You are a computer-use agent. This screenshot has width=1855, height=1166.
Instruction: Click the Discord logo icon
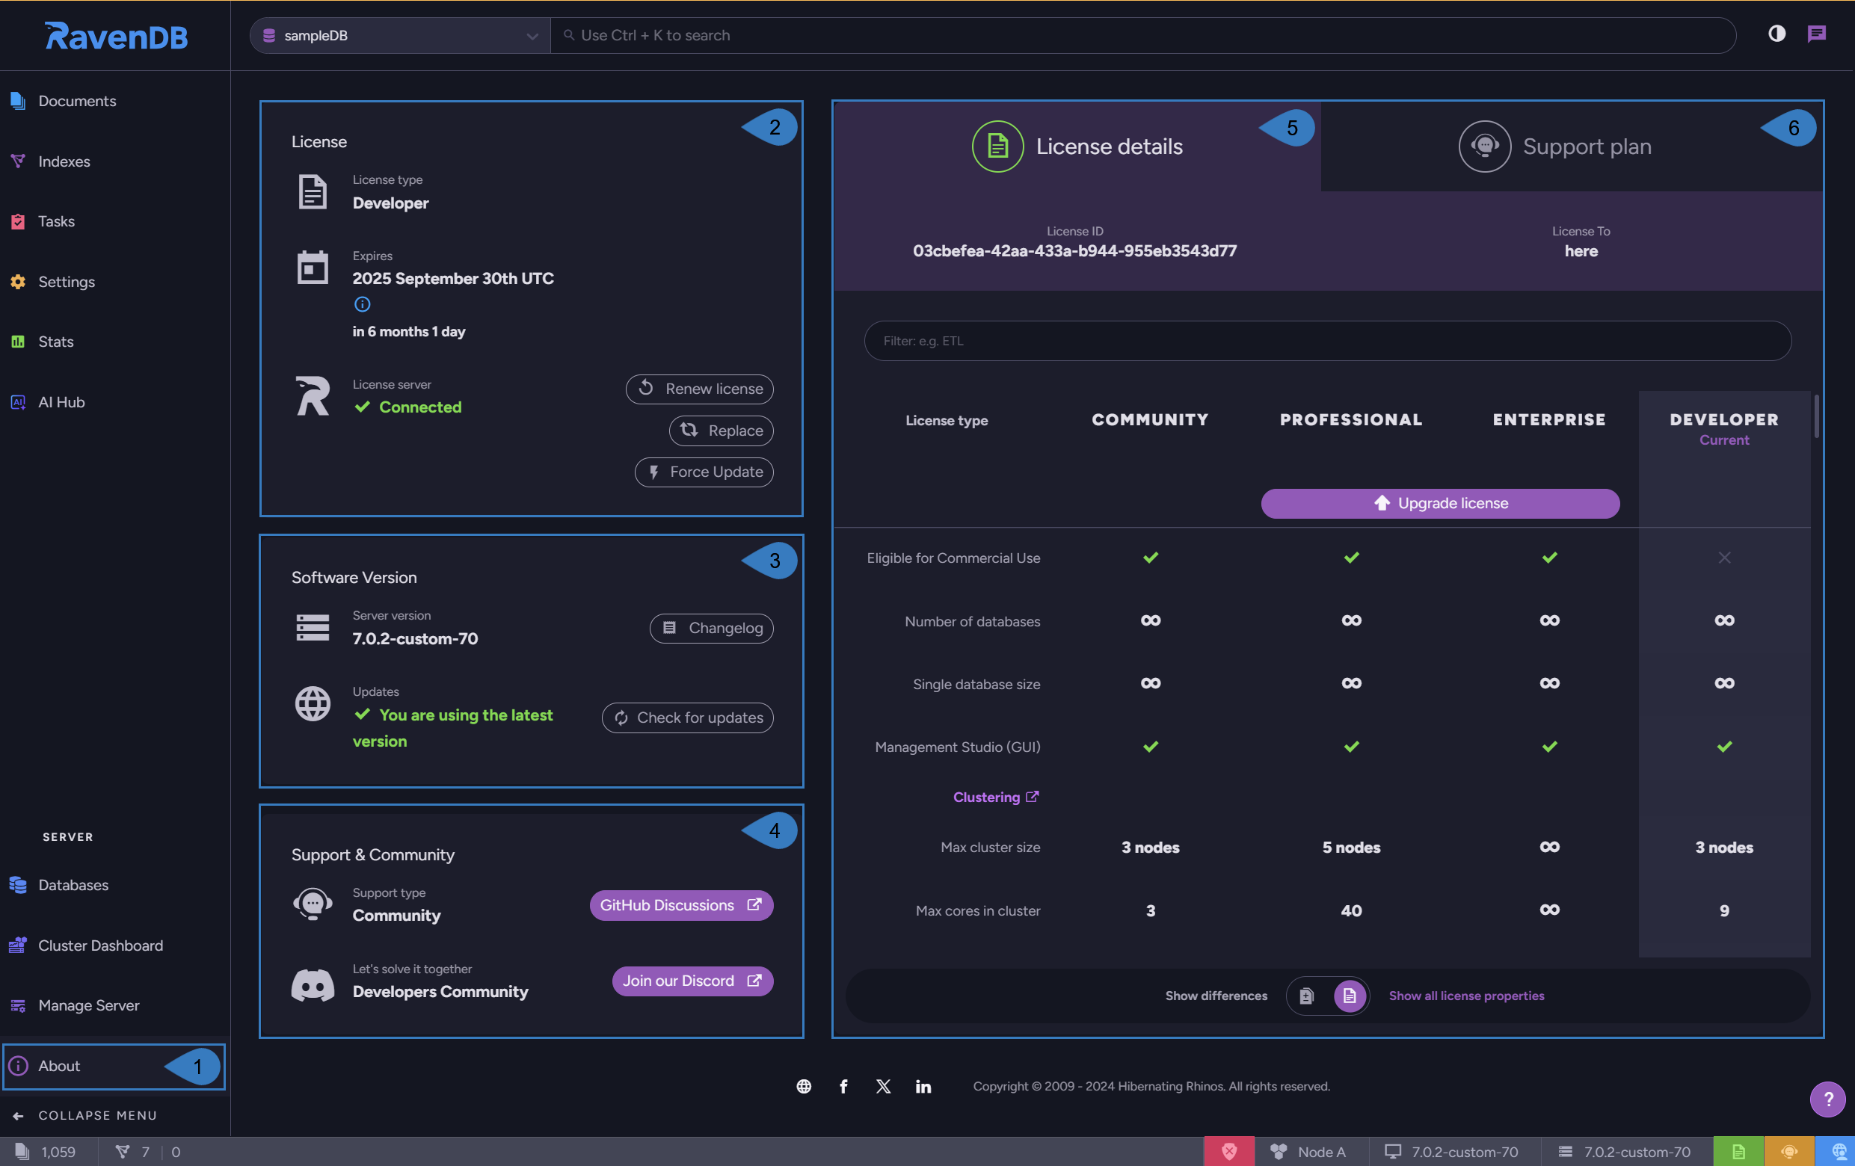[312, 984]
